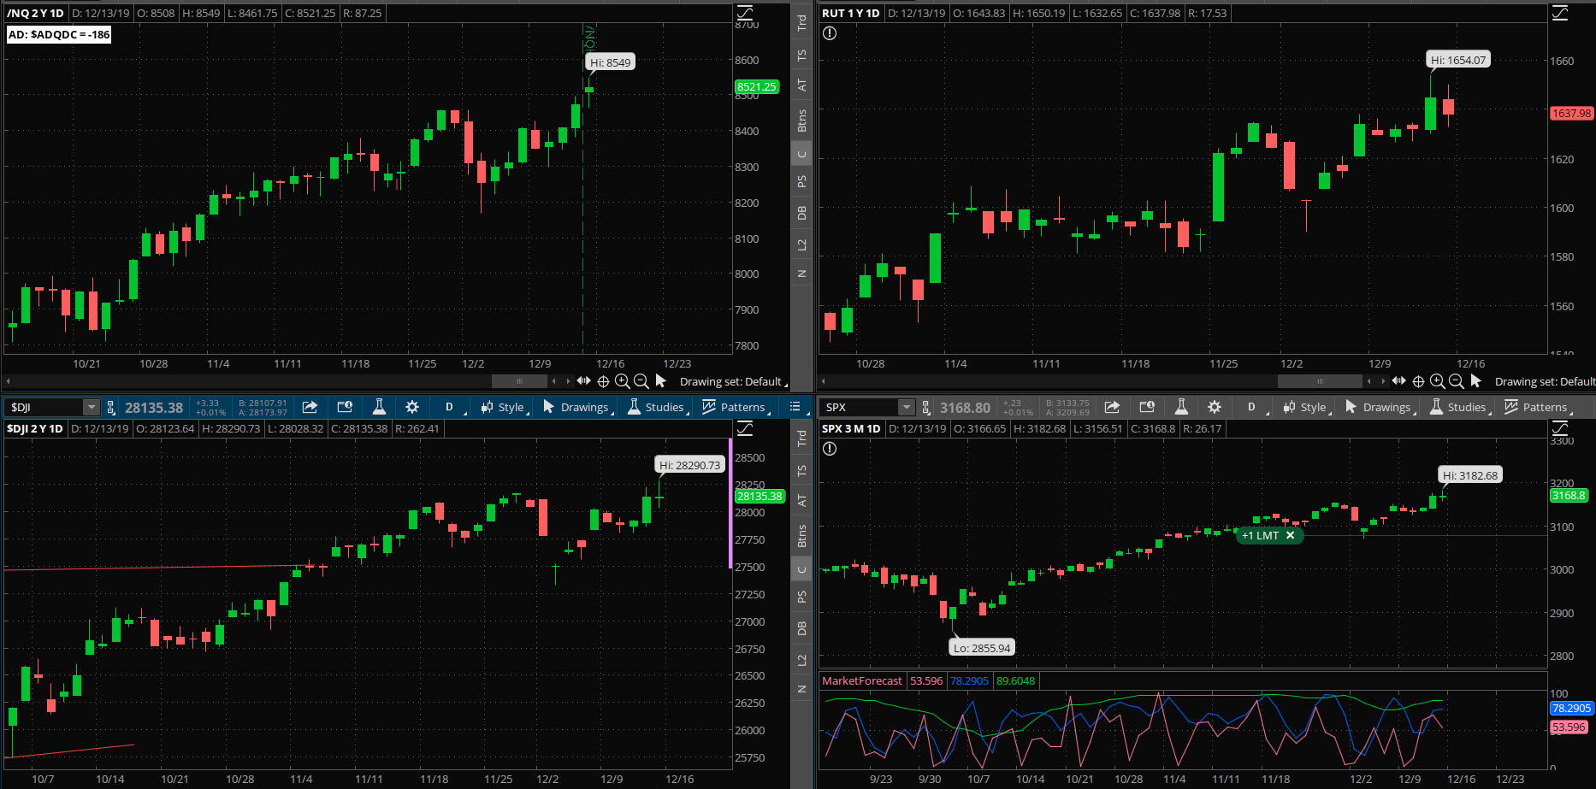Open D timeframe dropdown in $DJI toolbar

click(x=450, y=407)
